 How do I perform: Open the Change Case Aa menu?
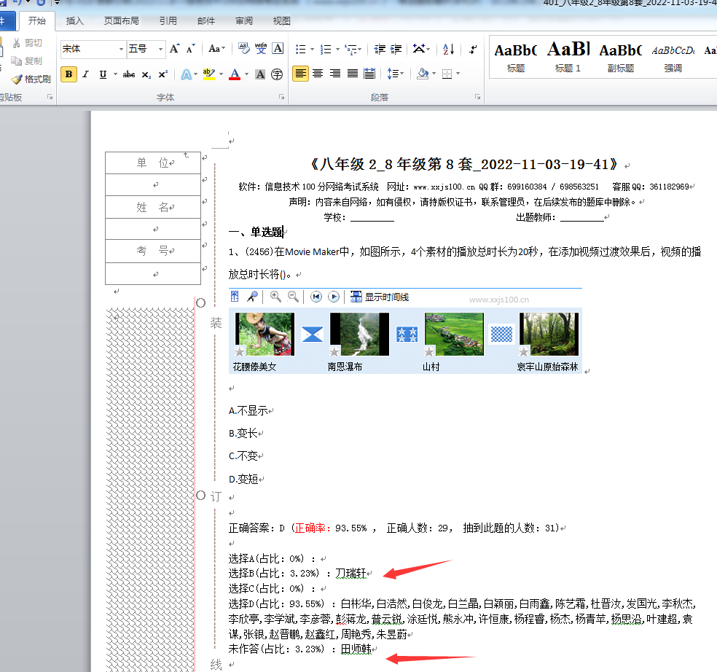[216, 49]
